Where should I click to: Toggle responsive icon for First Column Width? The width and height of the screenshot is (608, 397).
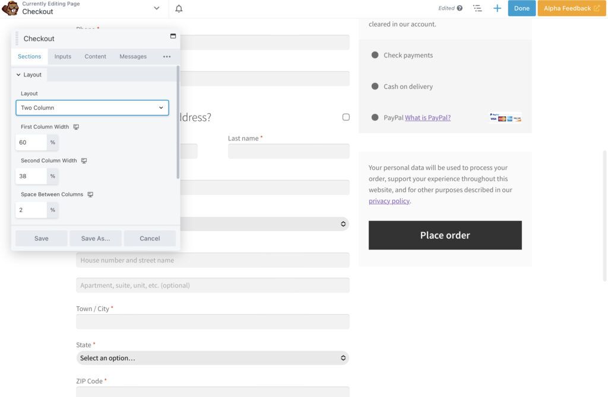pyautogui.click(x=76, y=127)
